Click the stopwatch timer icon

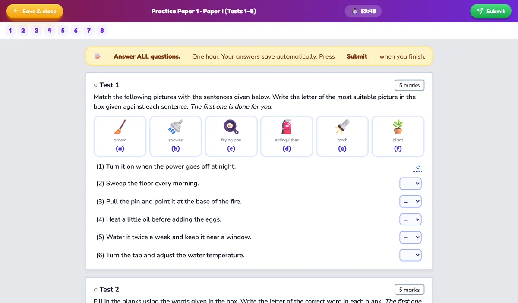pyautogui.click(x=355, y=12)
